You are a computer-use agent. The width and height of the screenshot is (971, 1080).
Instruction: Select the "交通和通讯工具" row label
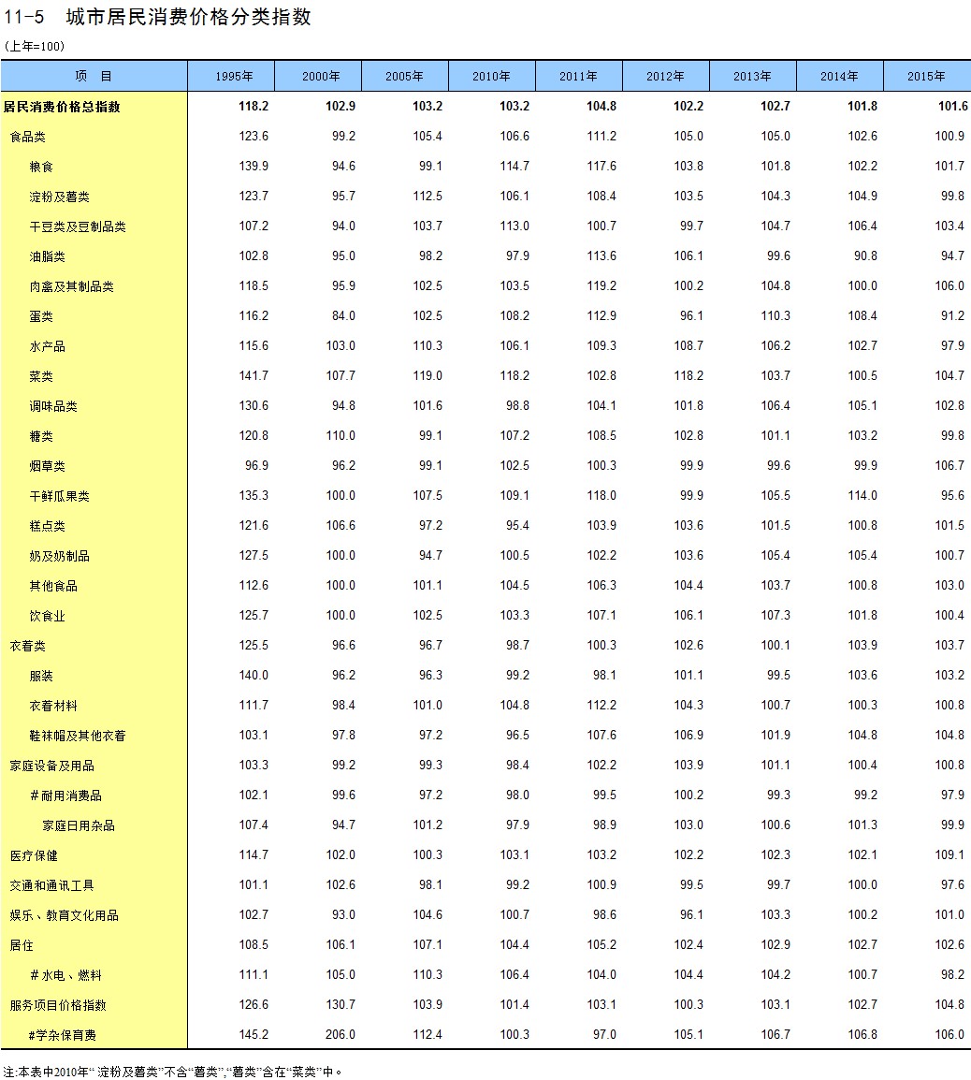point(52,885)
